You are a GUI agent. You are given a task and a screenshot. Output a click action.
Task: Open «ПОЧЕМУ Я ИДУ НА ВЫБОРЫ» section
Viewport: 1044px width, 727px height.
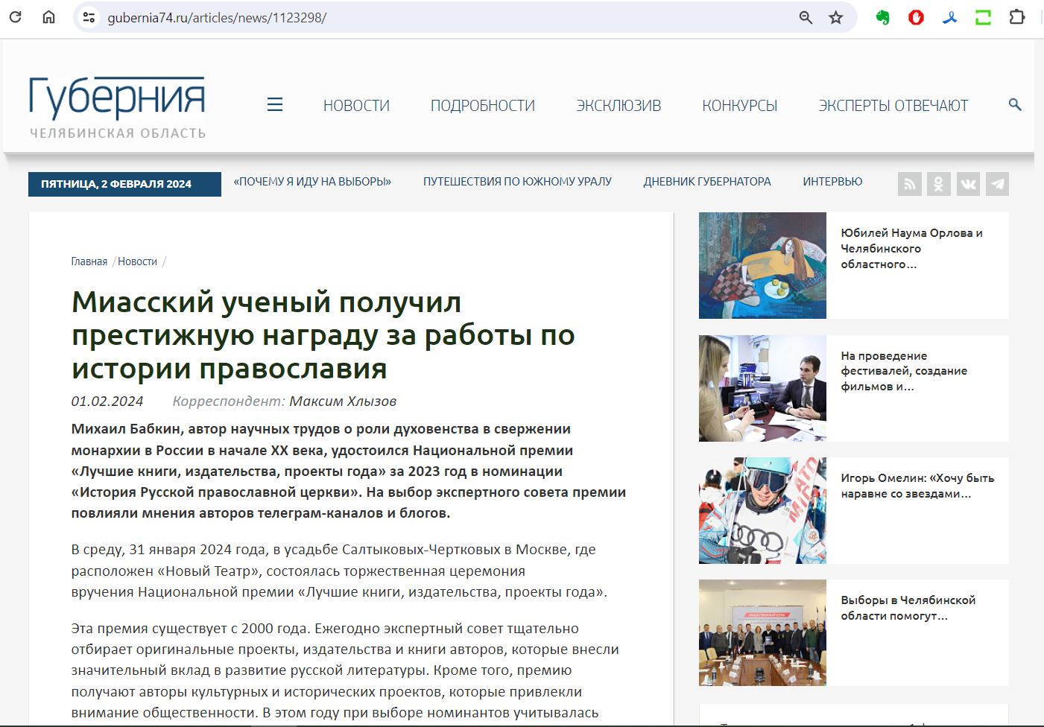click(x=312, y=181)
